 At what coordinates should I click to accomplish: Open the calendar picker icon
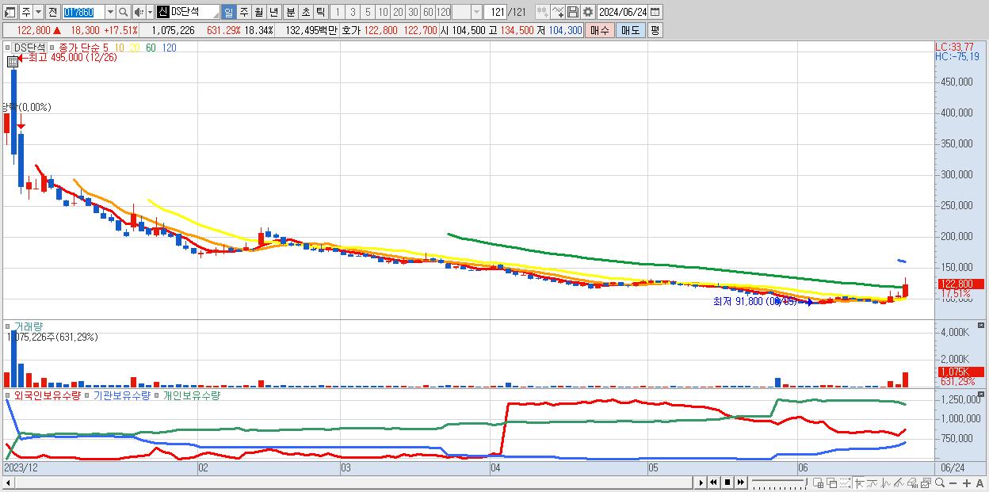point(655,12)
